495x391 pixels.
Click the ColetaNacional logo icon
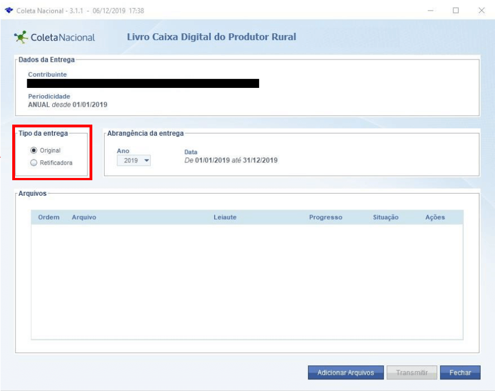point(21,37)
